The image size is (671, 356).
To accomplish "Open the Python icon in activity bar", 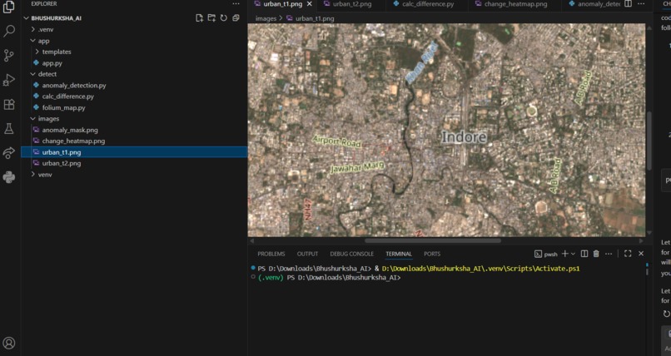I will (x=9, y=177).
